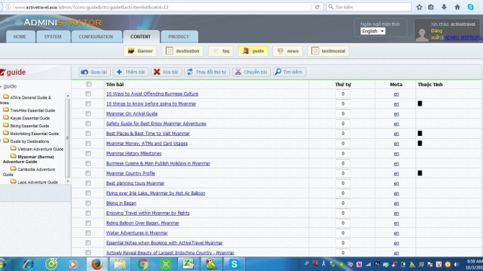The width and height of the screenshot is (483, 271).
Task: Switch to the SYSTEM tab
Action: pyautogui.click(x=53, y=37)
